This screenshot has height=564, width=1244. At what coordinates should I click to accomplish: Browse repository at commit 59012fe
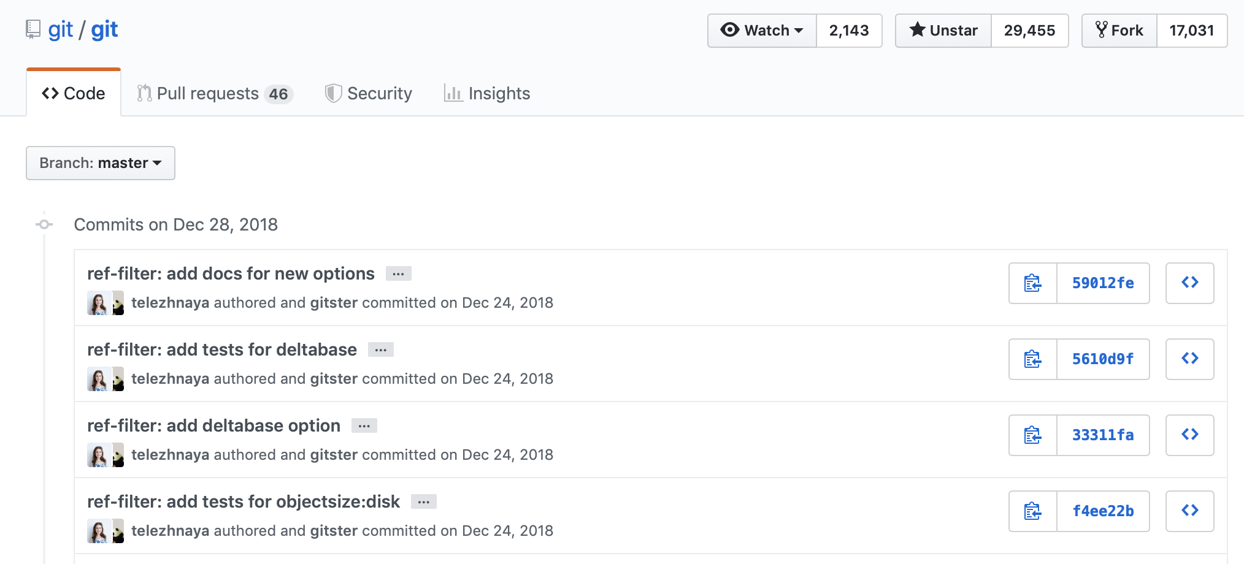(x=1190, y=283)
